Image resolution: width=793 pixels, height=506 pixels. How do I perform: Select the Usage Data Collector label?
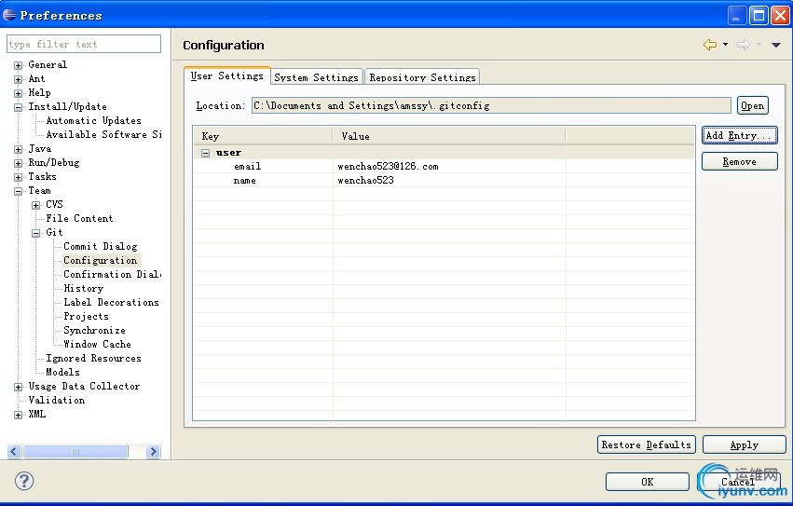tap(84, 386)
